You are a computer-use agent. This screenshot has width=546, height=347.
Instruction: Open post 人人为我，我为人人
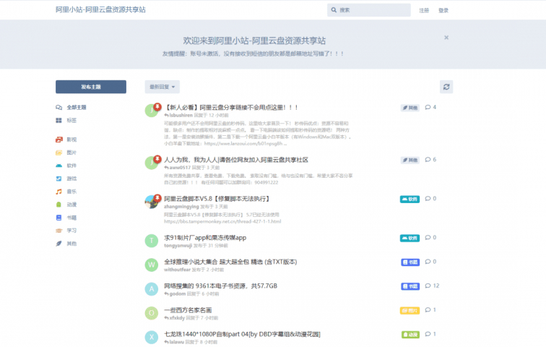click(236, 160)
